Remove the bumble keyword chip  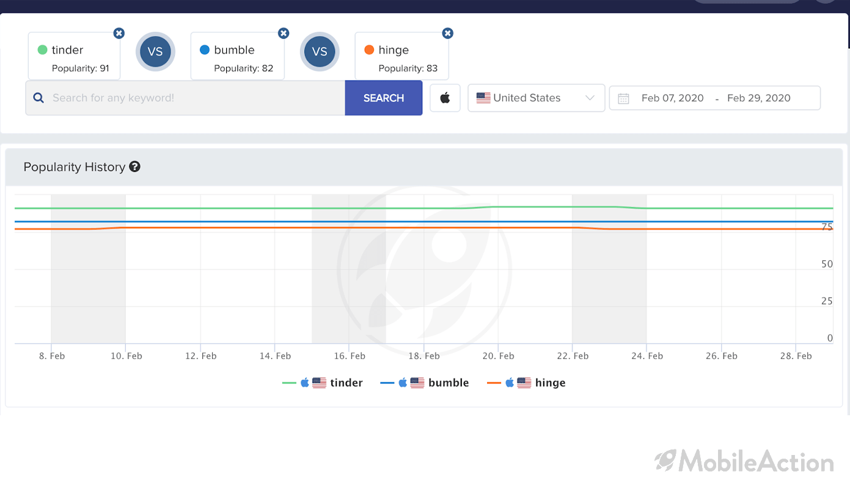coord(284,33)
